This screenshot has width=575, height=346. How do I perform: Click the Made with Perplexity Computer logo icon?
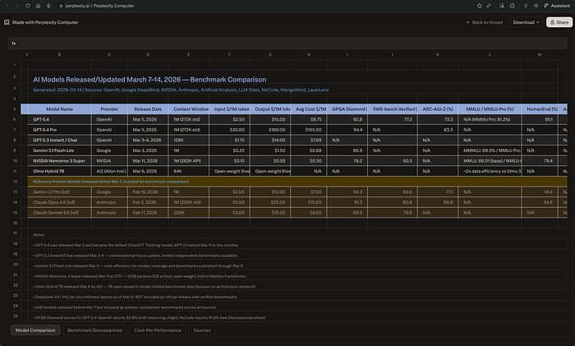tap(7, 22)
